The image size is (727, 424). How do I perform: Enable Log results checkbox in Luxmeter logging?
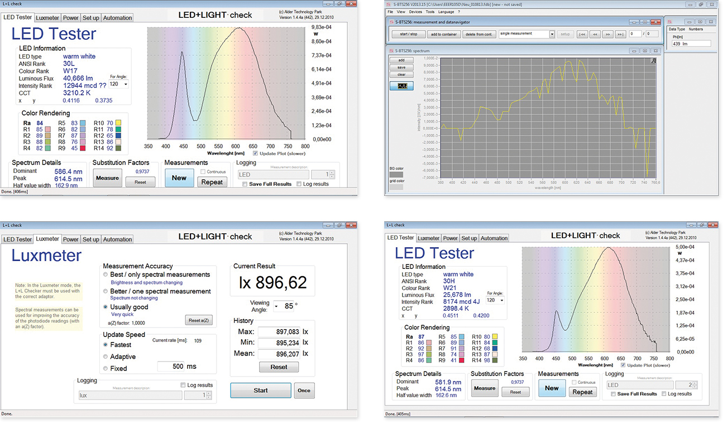(x=183, y=385)
